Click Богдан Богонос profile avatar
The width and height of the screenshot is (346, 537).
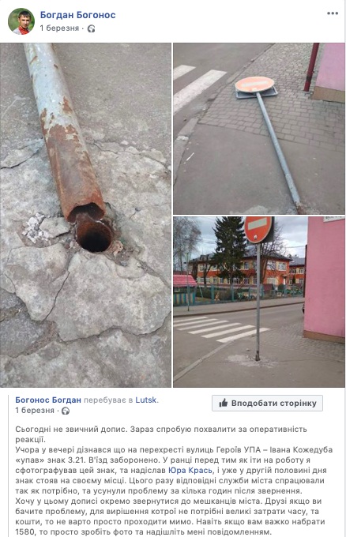click(21, 21)
